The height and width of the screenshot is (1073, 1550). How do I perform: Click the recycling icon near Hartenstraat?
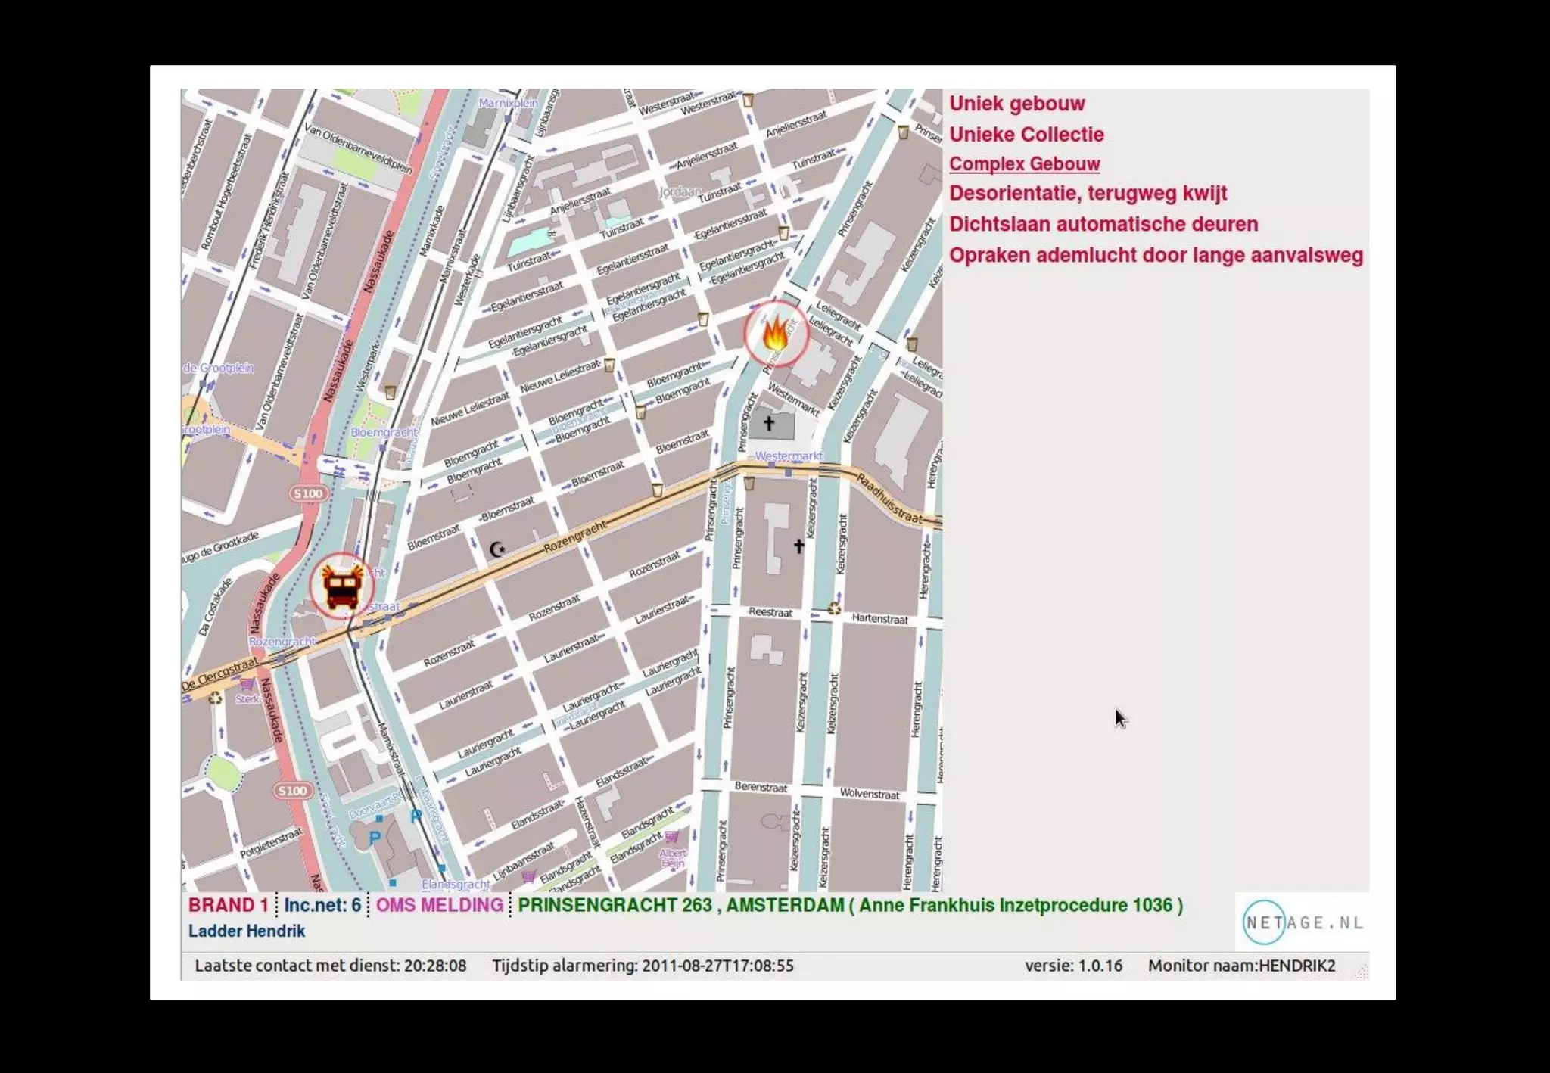834,608
